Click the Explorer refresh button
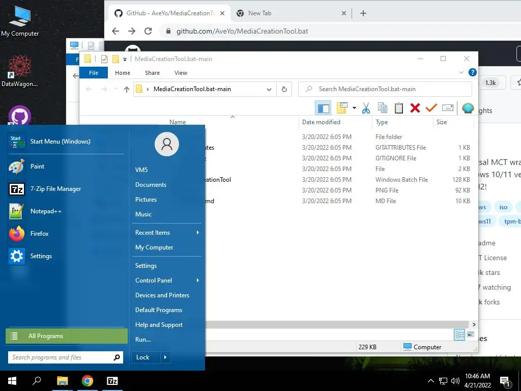 pos(284,89)
